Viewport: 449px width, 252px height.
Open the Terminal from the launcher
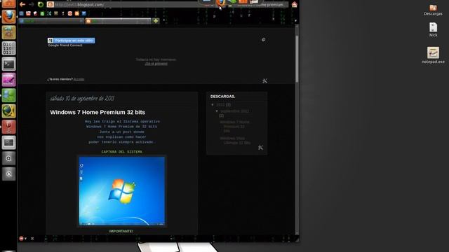pos(8,64)
